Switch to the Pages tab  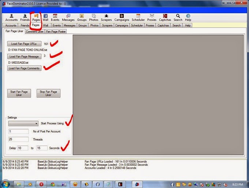36,25
